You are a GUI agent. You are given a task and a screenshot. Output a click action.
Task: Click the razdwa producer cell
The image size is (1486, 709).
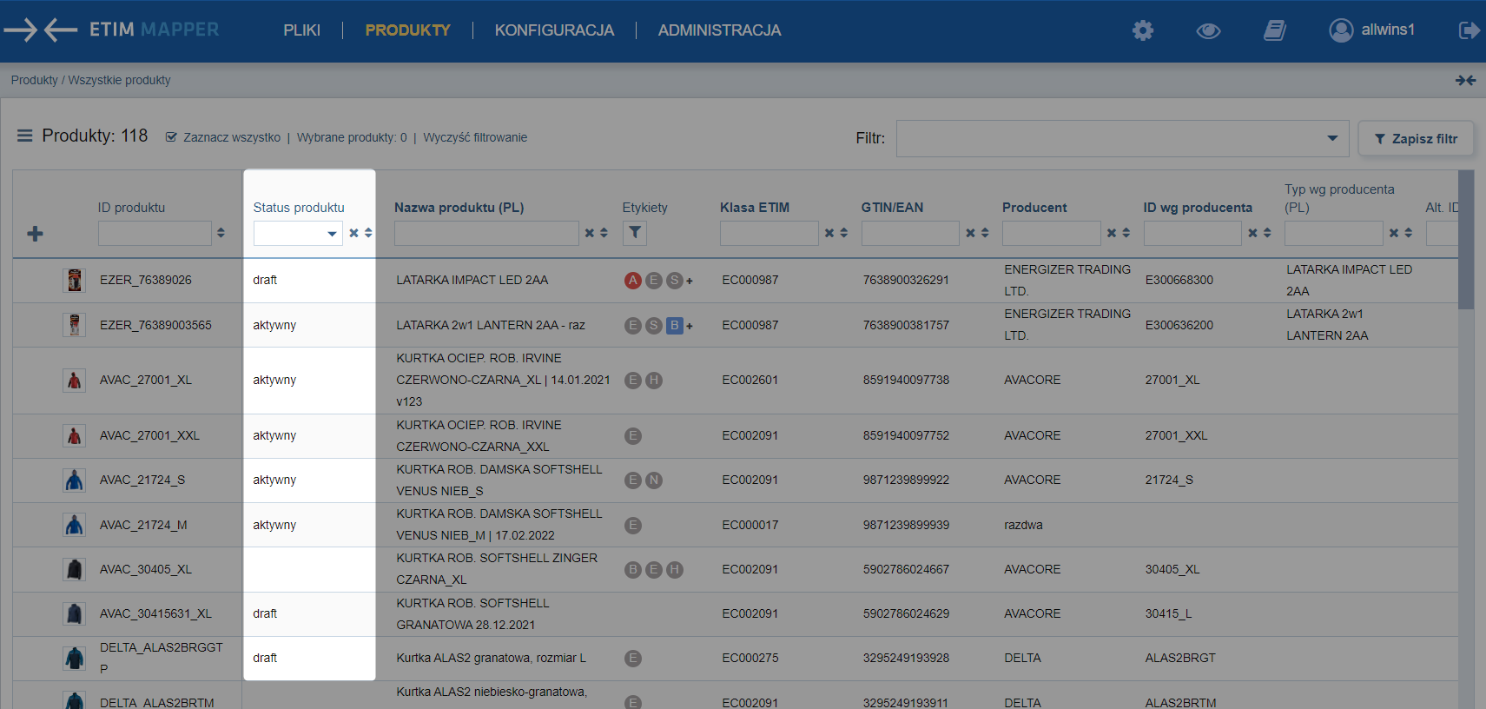(1023, 525)
